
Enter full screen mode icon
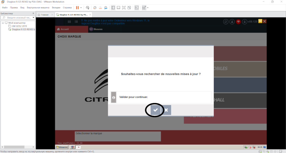coord(124,8)
